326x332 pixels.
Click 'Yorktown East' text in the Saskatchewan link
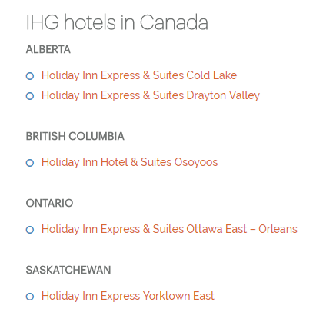tap(178, 296)
